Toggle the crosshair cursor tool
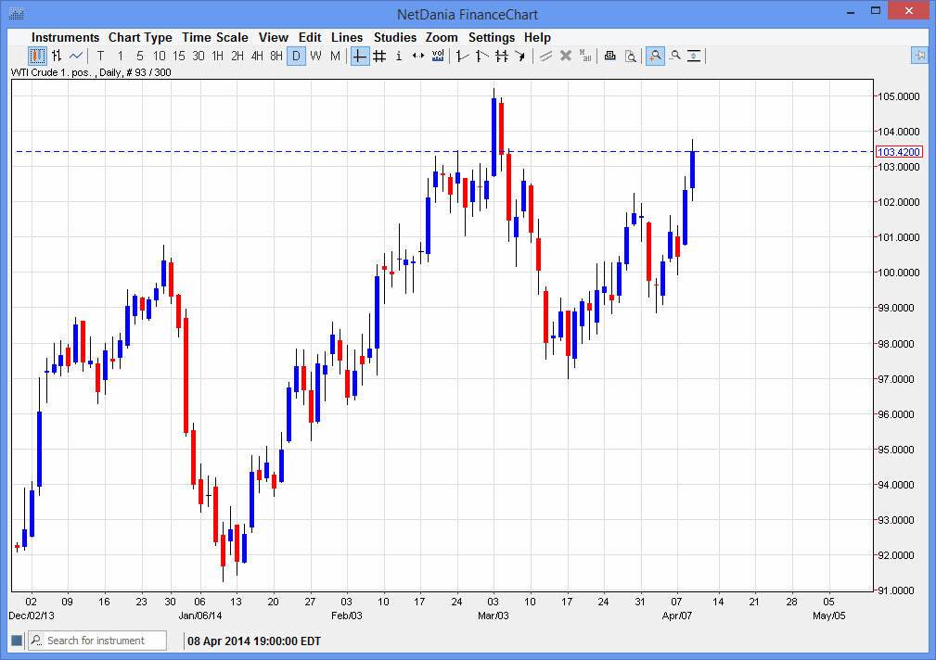The image size is (936, 660). pyautogui.click(x=359, y=56)
